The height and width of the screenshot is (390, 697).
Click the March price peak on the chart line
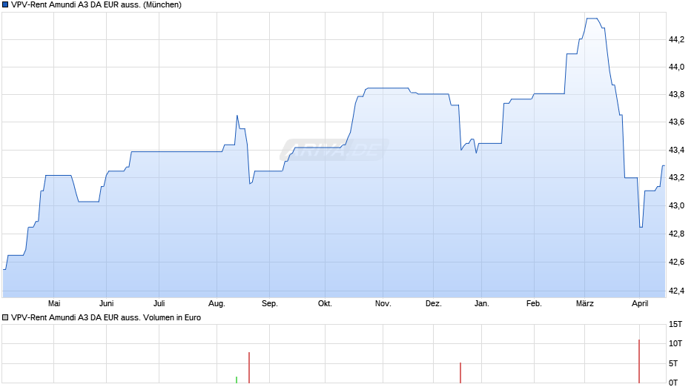point(592,19)
